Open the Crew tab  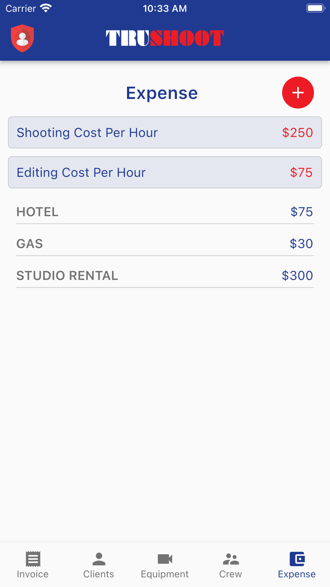(231, 565)
